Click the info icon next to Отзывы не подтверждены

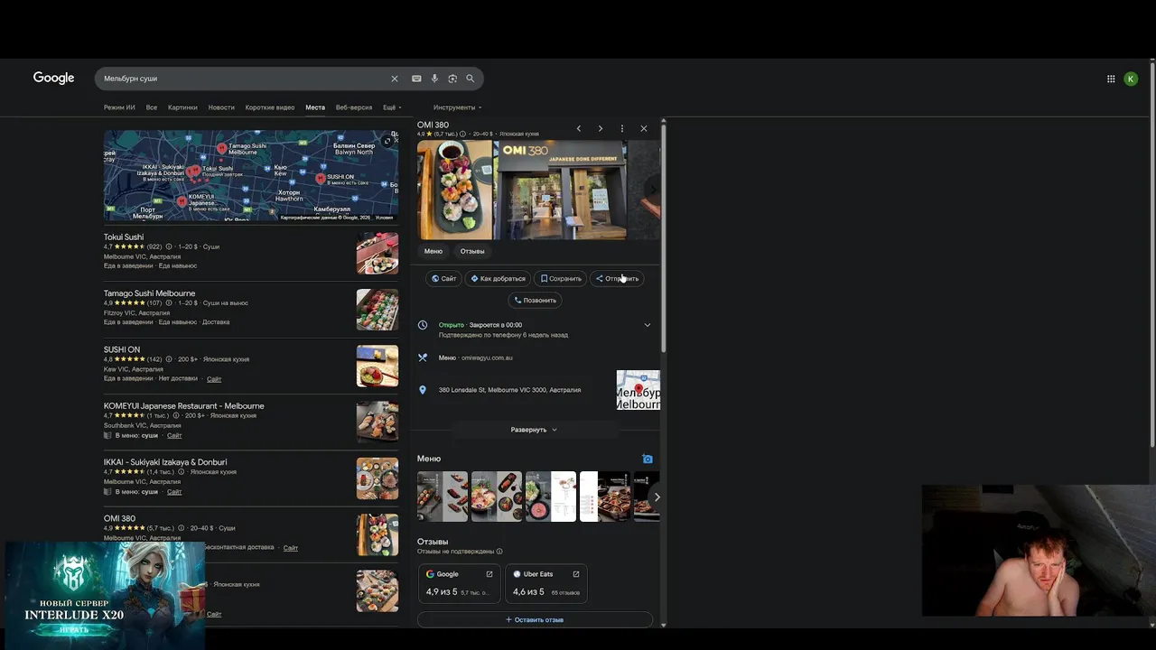pyautogui.click(x=499, y=552)
